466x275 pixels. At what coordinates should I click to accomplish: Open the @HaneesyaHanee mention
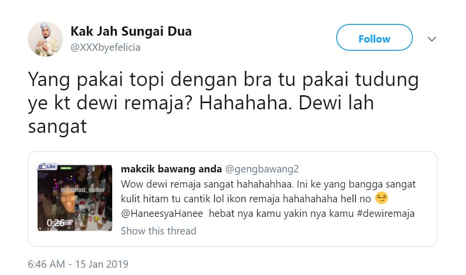pyautogui.click(x=162, y=213)
